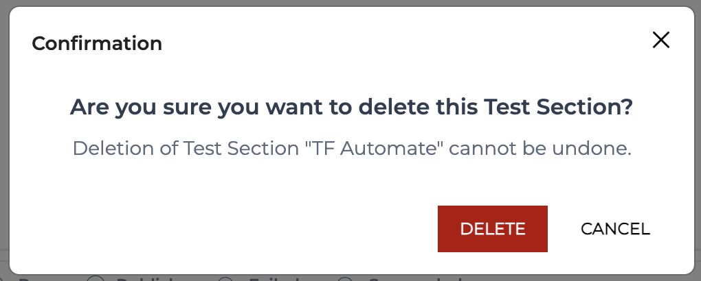
Task: Close the Confirmation dialog with the X icon
Action: (x=660, y=40)
